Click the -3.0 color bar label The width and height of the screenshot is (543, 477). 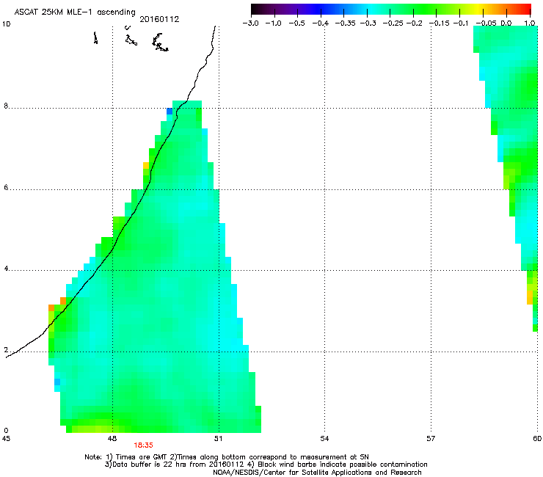[250, 23]
